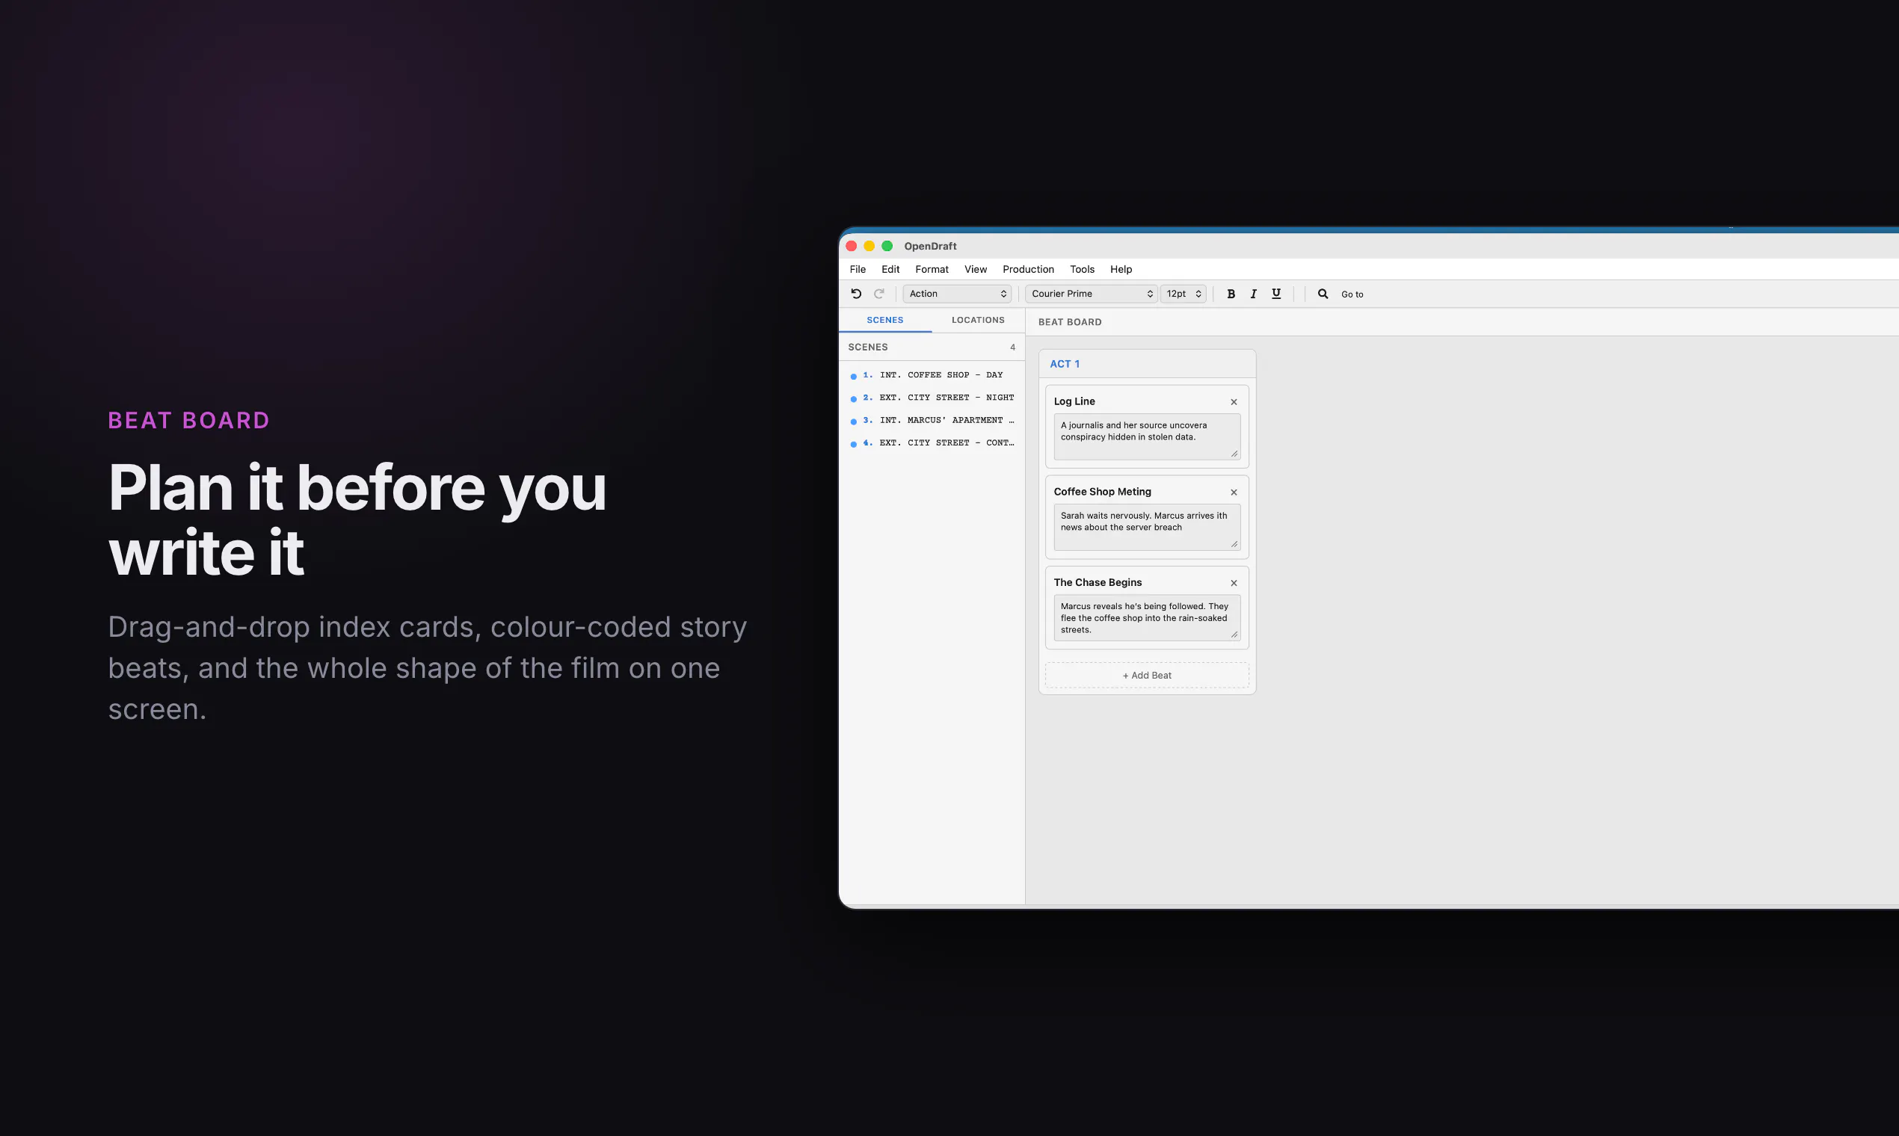Click the red close window button
The height and width of the screenshot is (1136, 1899).
click(852, 247)
